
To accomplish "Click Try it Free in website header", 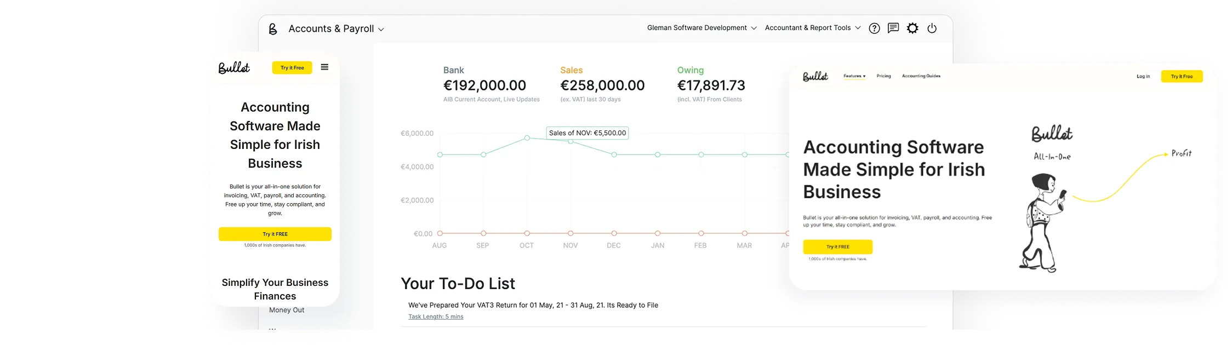I will [1182, 76].
